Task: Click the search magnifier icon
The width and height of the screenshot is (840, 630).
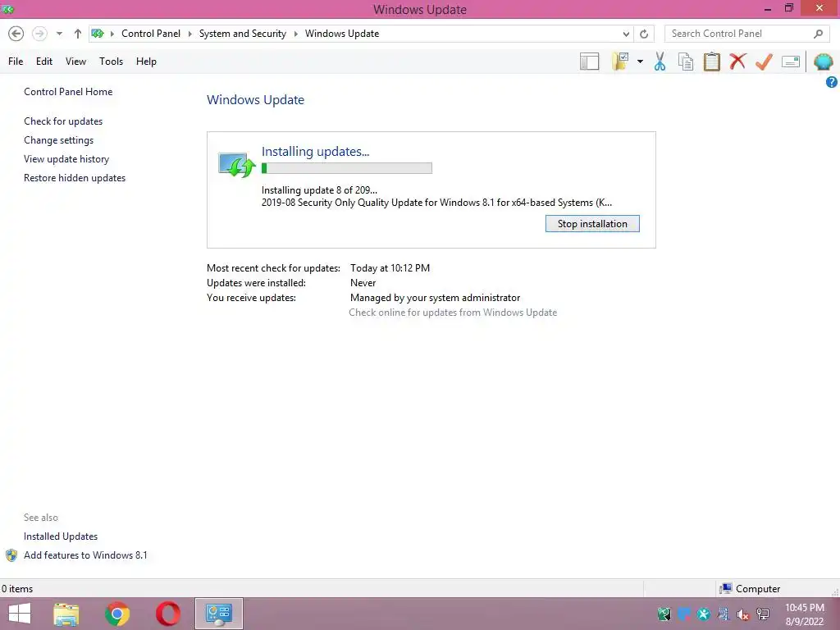Action: tap(818, 34)
